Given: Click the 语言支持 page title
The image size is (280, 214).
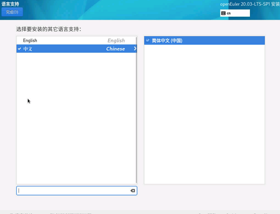Looking at the screenshot, I should 10,4.
